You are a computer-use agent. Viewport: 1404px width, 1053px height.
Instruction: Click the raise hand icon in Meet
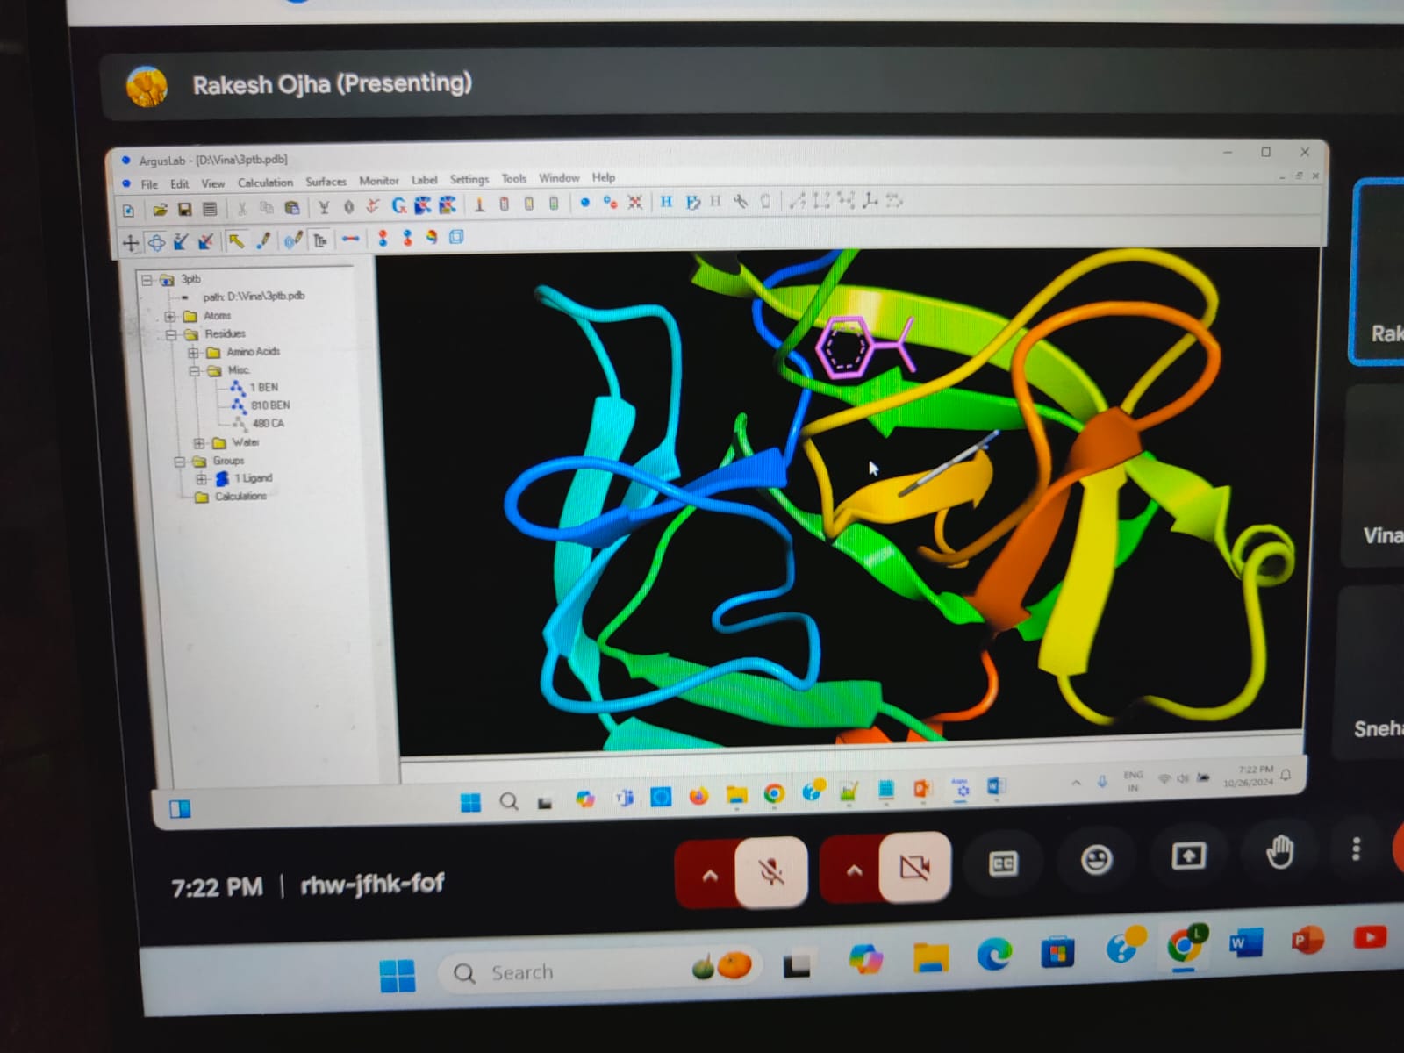click(1279, 852)
